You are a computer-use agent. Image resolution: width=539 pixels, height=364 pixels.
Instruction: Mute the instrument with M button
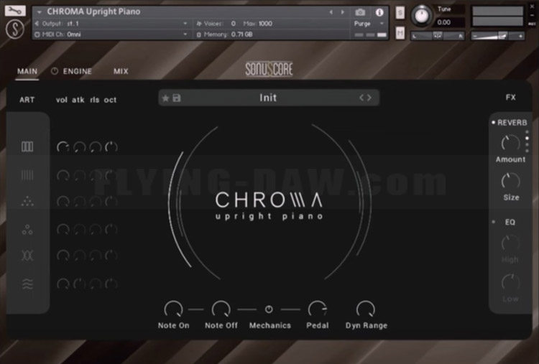(x=400, y=32)
